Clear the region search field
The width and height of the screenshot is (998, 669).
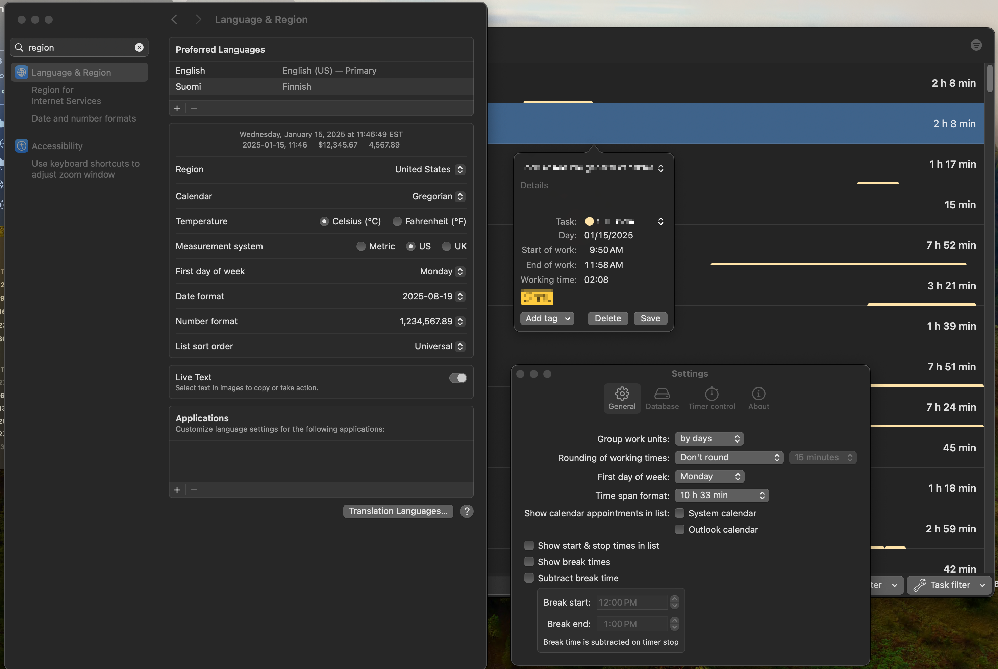(139, 47)
